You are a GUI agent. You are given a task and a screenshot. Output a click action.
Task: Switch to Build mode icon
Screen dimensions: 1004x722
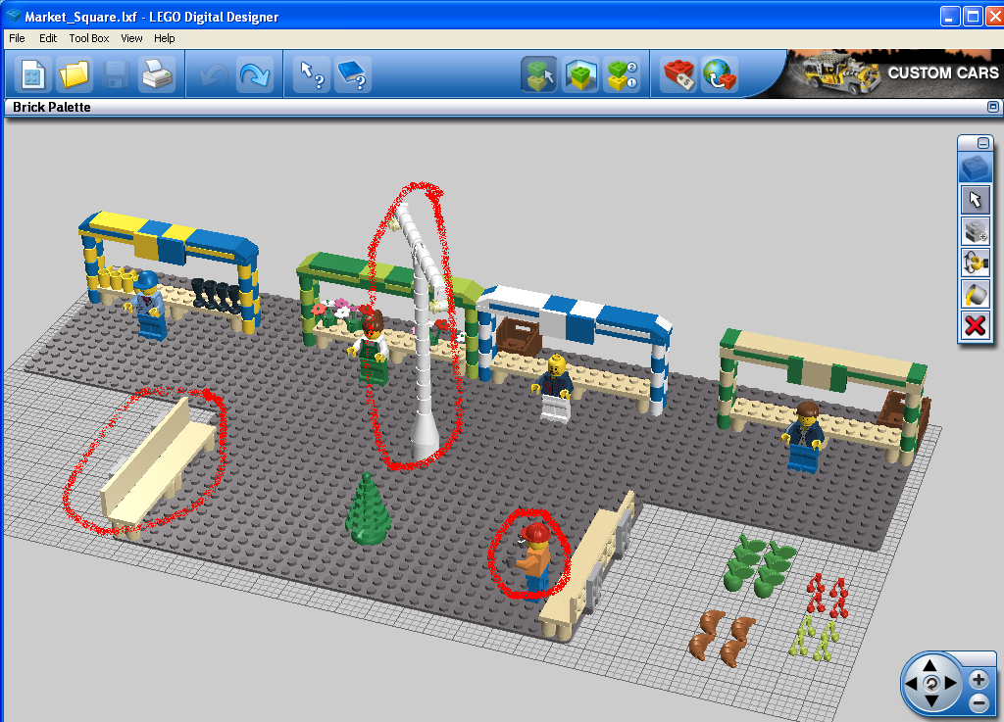tap(540, 74)
